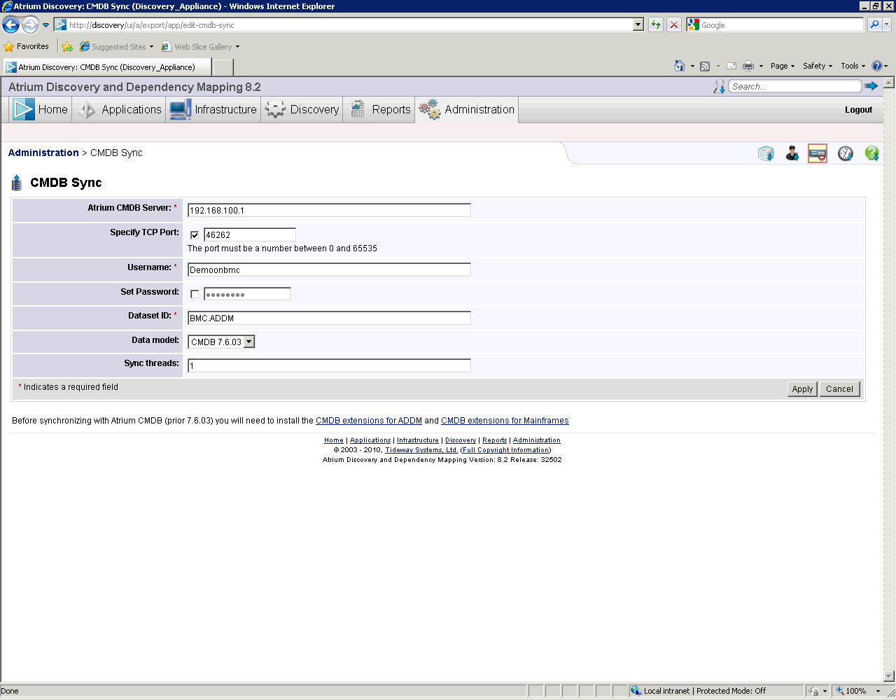Click the Administration breadcrumb link

pyautogui.click(x=43, y=153)
